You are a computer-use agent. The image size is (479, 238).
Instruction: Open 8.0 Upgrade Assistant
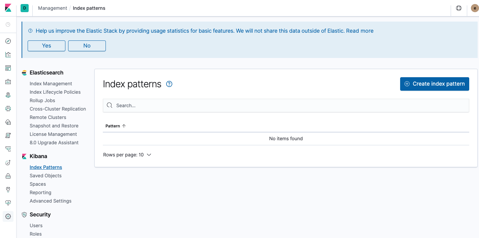54,143
